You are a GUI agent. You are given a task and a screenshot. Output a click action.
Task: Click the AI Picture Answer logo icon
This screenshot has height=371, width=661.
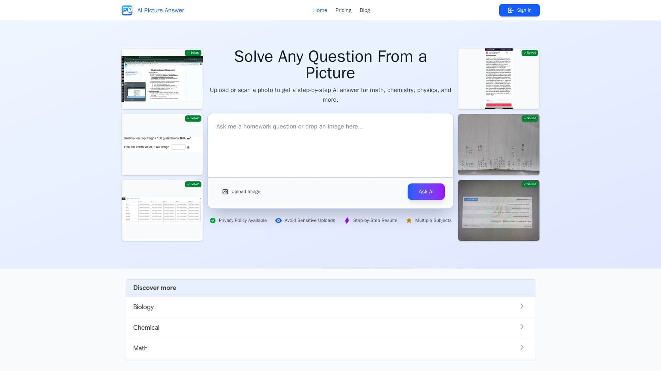click(127, 10)
